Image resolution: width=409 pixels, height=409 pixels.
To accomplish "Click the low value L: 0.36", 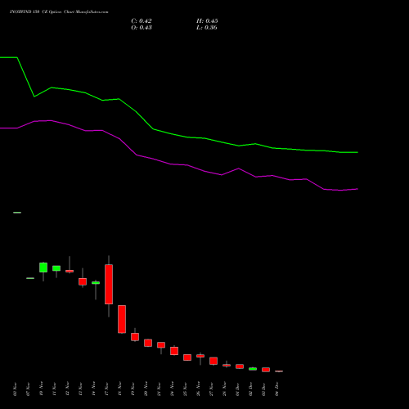I will [207, 28].
